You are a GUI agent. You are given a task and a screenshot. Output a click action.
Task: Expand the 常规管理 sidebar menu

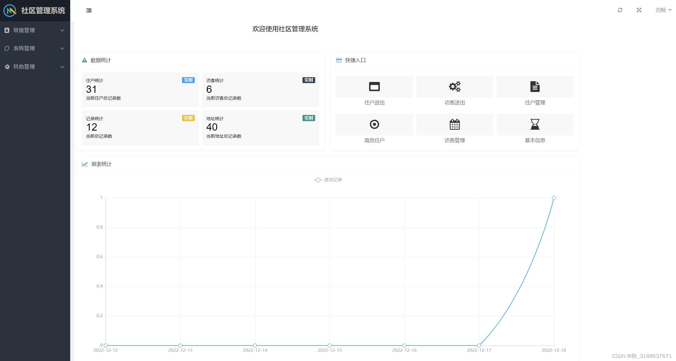(35, 30)
